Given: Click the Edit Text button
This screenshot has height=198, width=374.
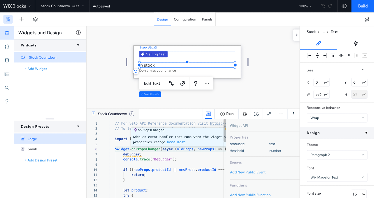Looking at the screenshot, I should 152,83.
